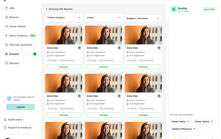Click the Buddy AI copilot sparkle icon

174,9
